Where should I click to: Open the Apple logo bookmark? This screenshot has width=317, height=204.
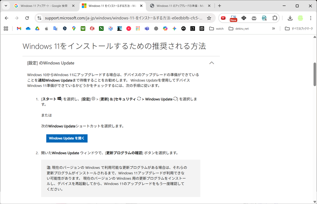(x=46, y=28)
